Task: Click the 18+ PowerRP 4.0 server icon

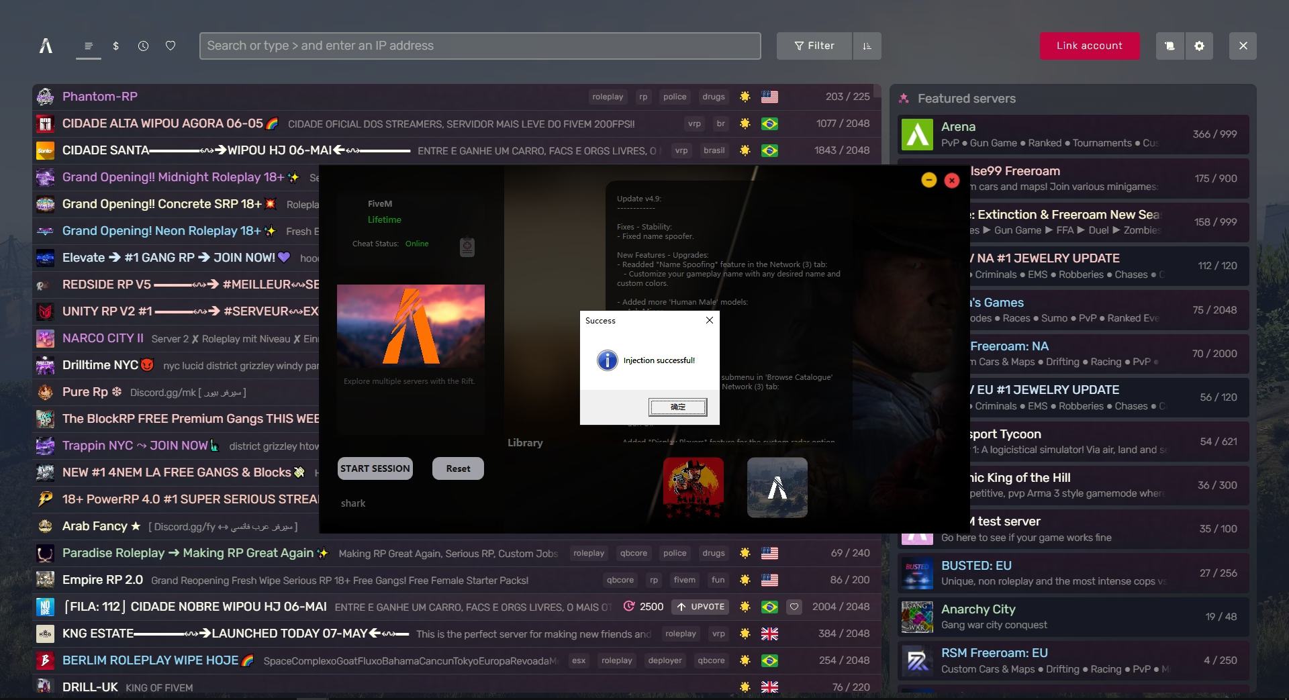Action: pyautogui.click(x=45, y=499)
